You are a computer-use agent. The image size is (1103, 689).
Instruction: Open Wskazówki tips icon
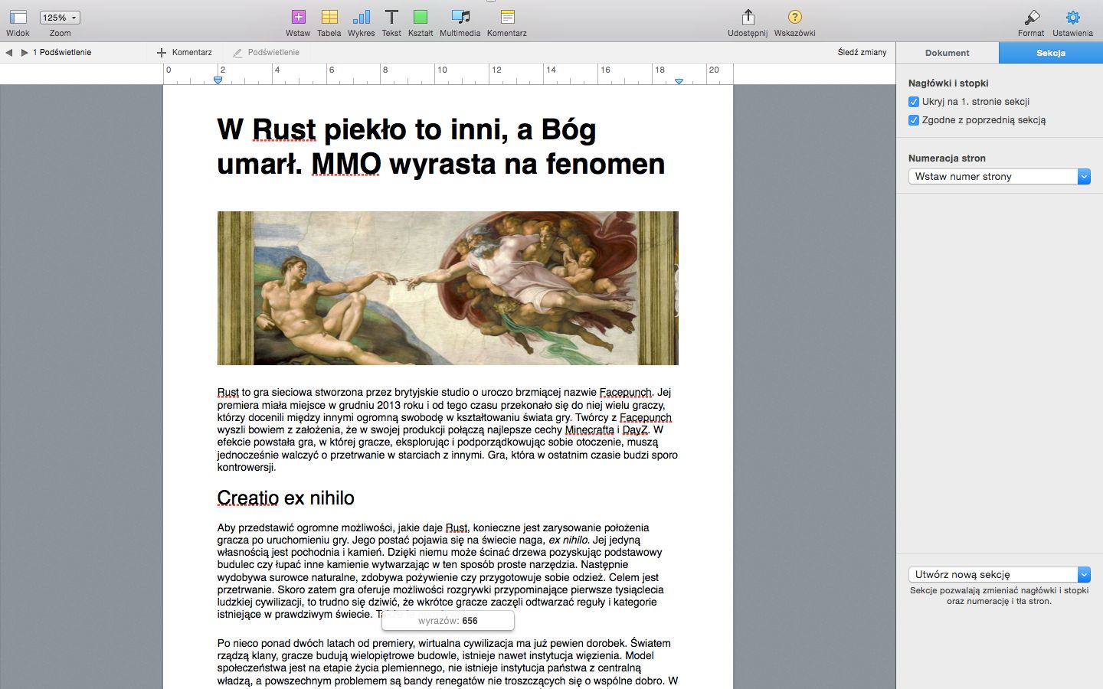click(x=795, y=17)
